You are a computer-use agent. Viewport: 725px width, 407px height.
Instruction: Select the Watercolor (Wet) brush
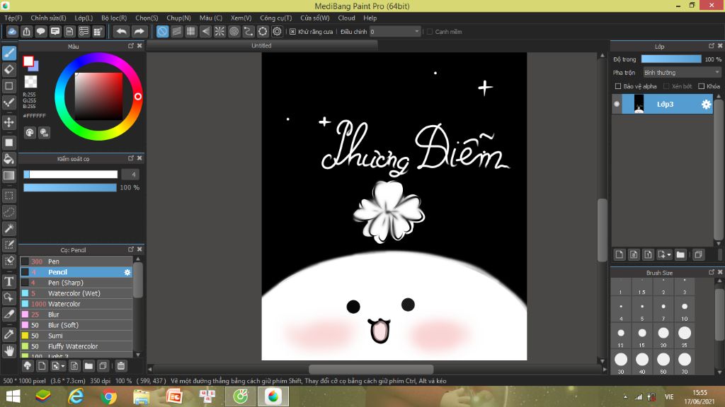click(x=76, y=293)
